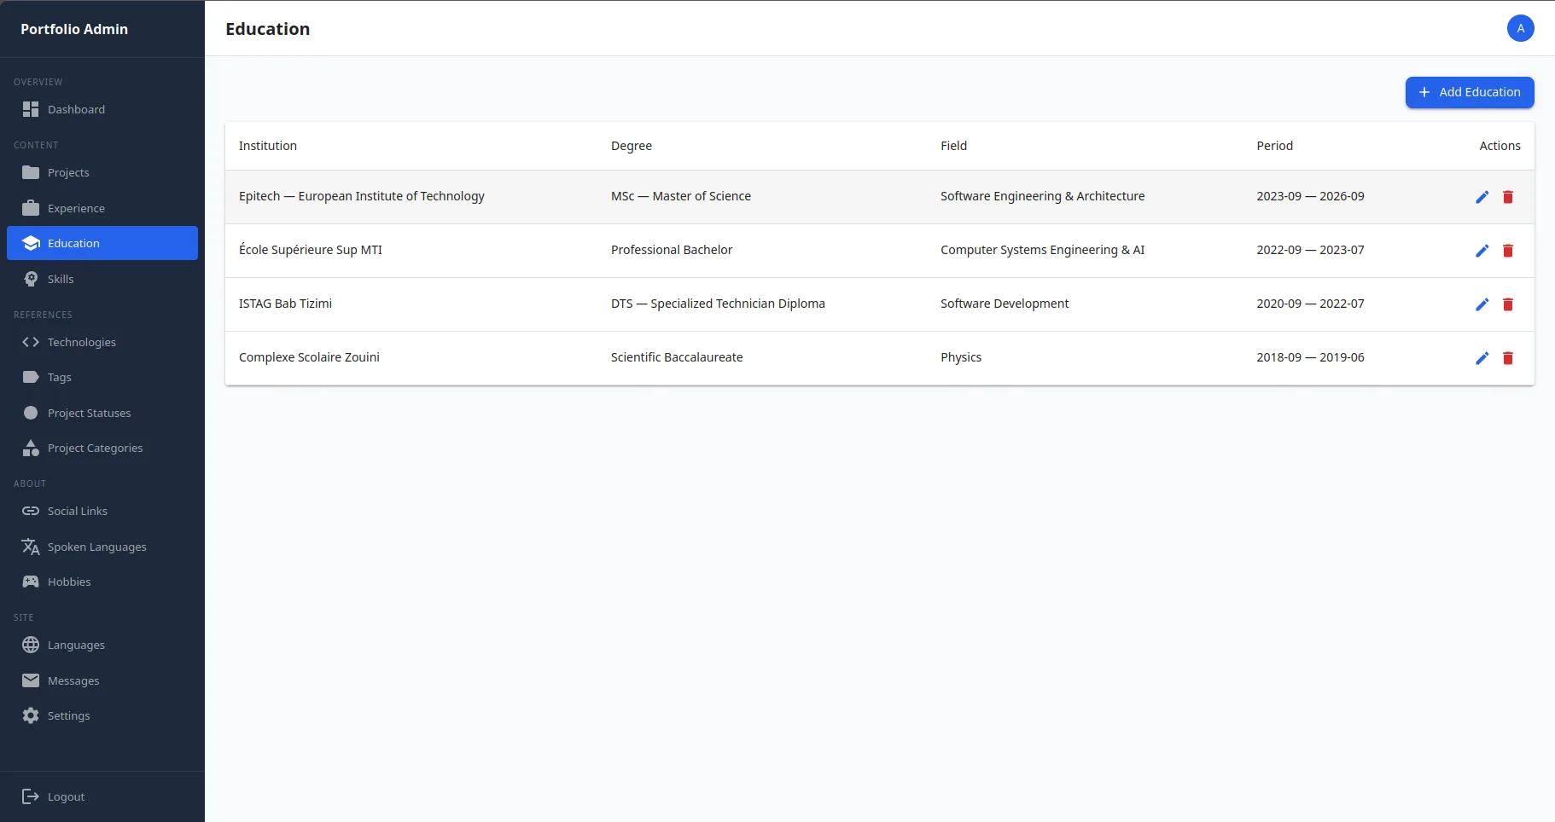The height and width of the screenshot is (822, 1555).
Task: Open Project Statuses
Action: pos(102,413)
